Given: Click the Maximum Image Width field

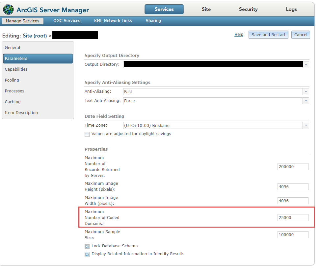Looking at the screenshot, I should click(293, 201).
